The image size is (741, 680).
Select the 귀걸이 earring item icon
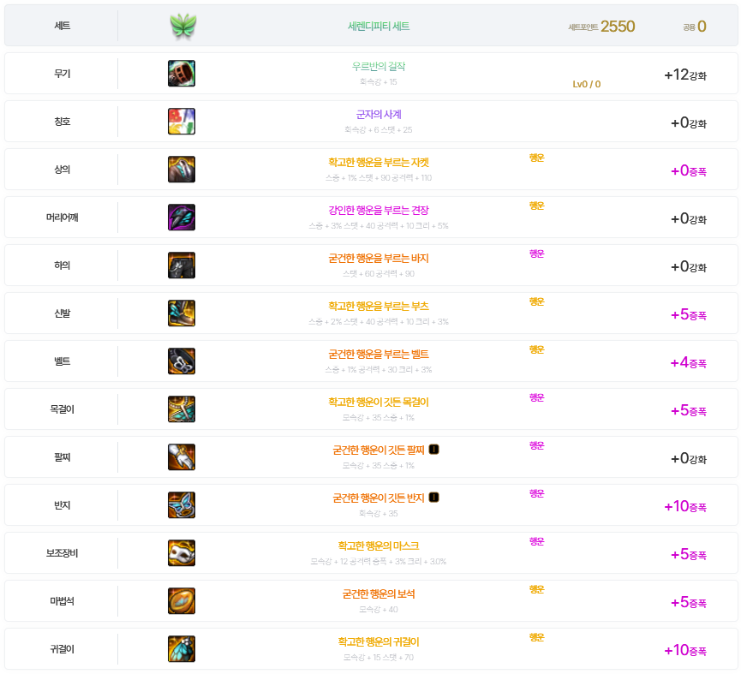pos(182,649)
